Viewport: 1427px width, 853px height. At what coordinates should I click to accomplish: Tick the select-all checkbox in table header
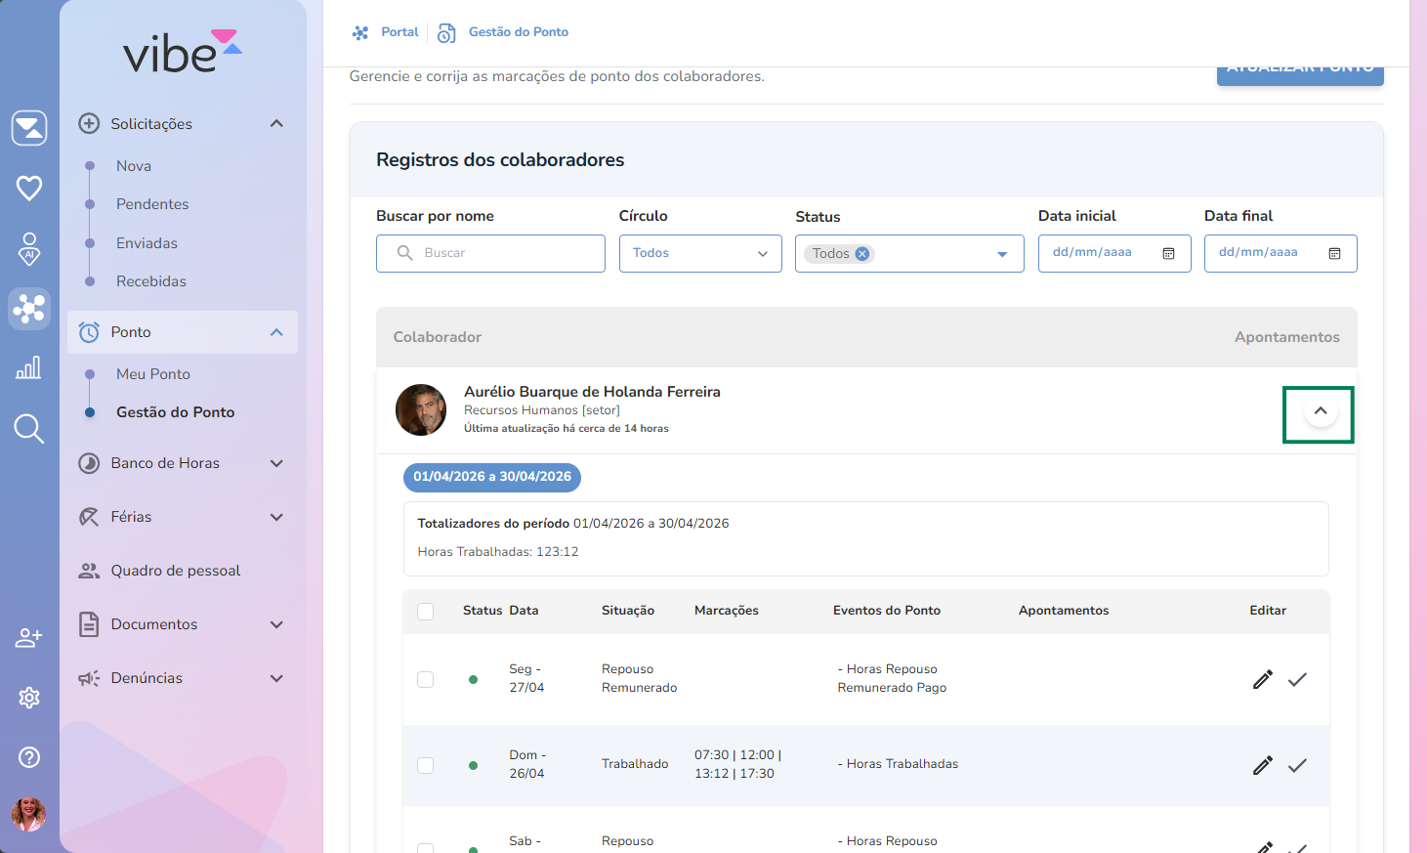[425, 612]
